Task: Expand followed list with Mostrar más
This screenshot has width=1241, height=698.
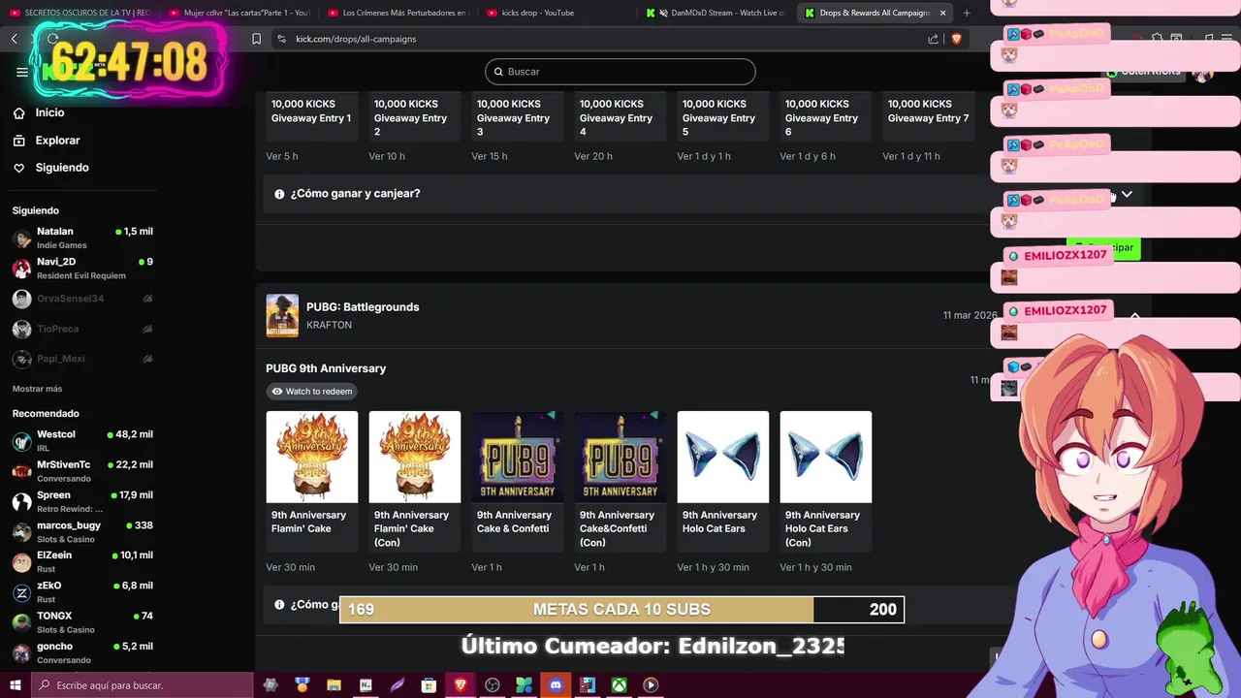Action: click(x=37, y=389)
